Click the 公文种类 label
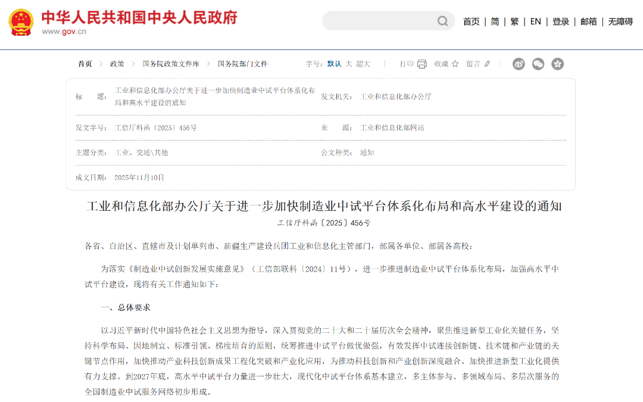 pyautogui.click(x=336, y=152)
